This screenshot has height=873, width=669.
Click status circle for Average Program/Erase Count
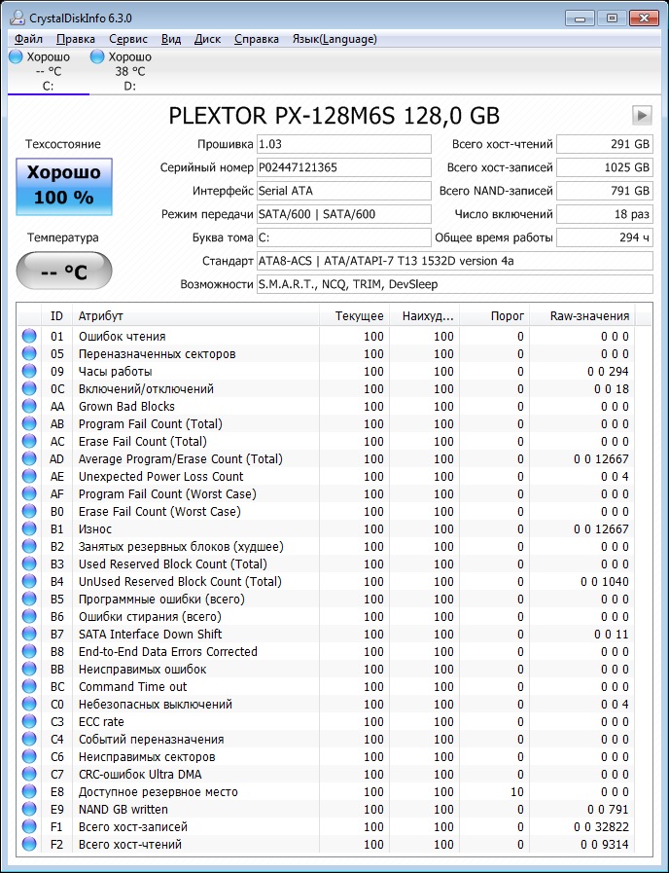tap(29, 458)
